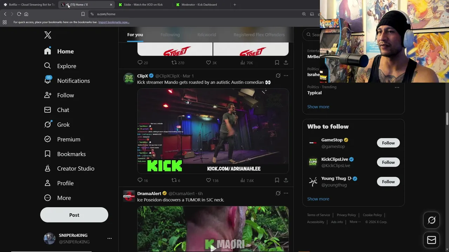Switch to Registered Flex Offenders tab
This screenshot has height=252, width=449.
click(x=259, y=35)
